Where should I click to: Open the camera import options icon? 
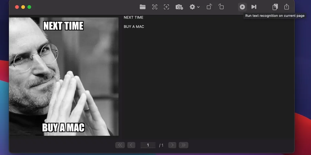(x=179, y=7)
